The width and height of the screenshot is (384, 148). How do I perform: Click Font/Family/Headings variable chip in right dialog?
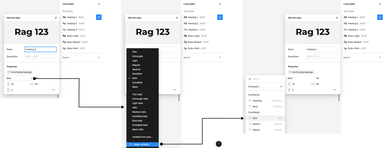tap(301, 72)
